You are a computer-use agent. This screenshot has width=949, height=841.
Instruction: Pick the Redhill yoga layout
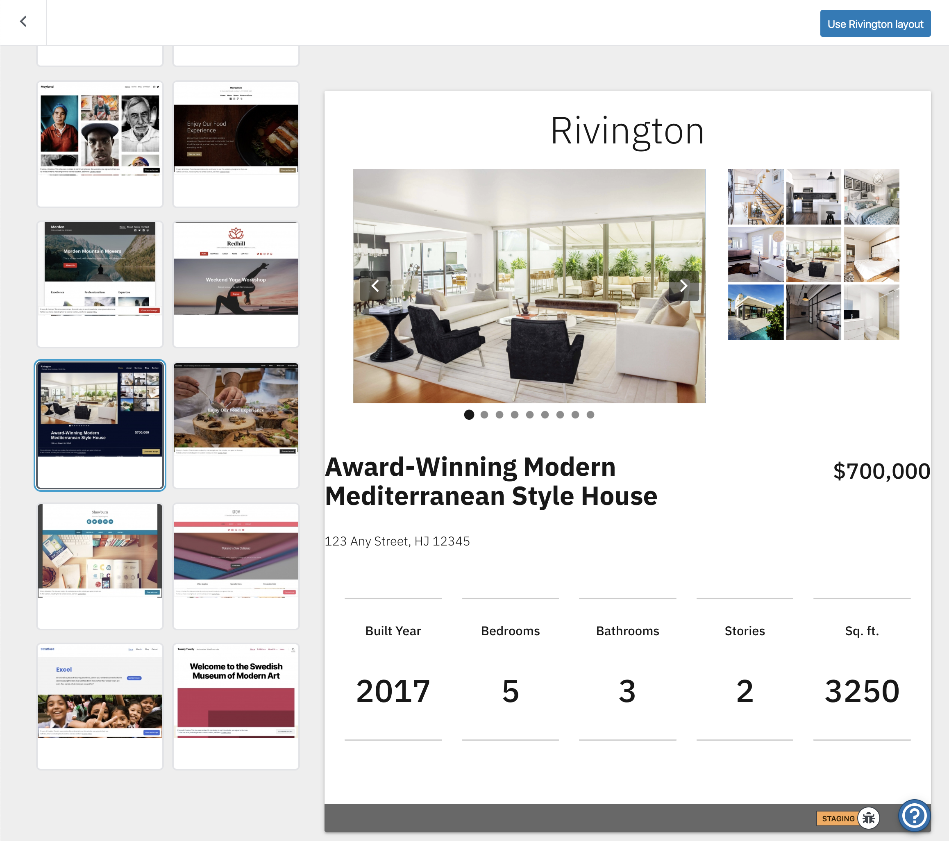(x=236, y=284)
